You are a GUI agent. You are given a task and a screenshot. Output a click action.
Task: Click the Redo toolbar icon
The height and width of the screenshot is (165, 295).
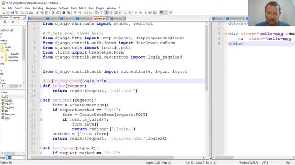pos(58,12)
